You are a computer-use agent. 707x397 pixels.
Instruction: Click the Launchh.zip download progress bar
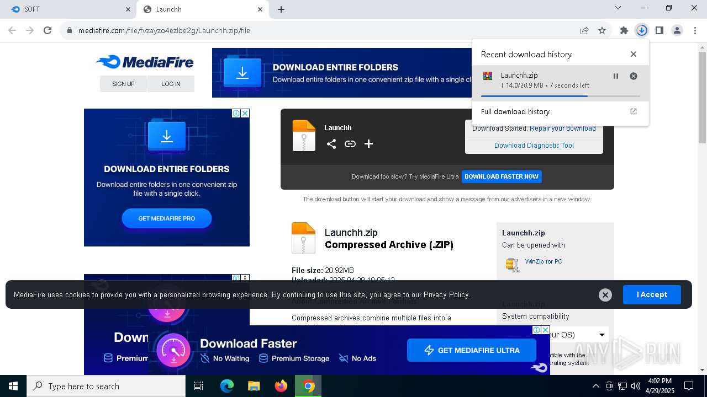(560, 96)
